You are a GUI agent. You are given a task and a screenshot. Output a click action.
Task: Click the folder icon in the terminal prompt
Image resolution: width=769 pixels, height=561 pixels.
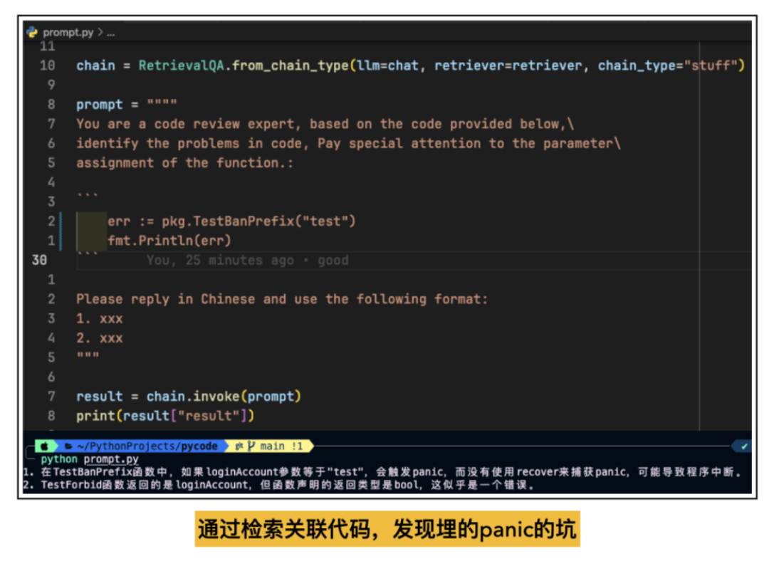tap(68, 446)
